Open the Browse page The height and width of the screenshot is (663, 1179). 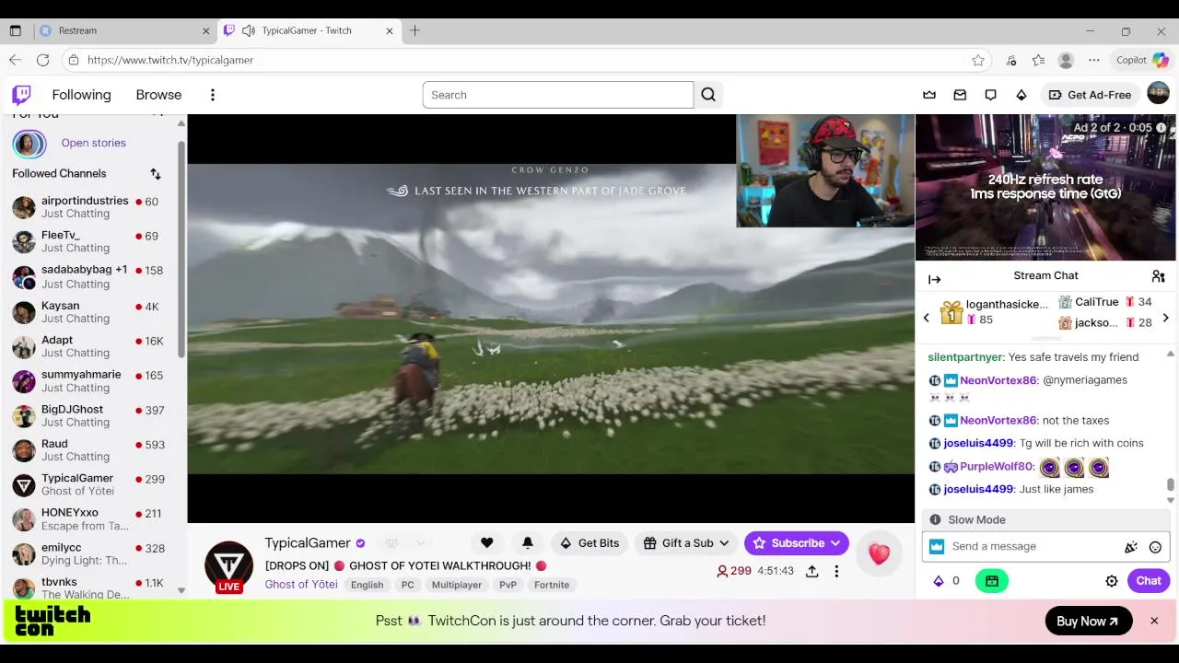tap(158, 95)
